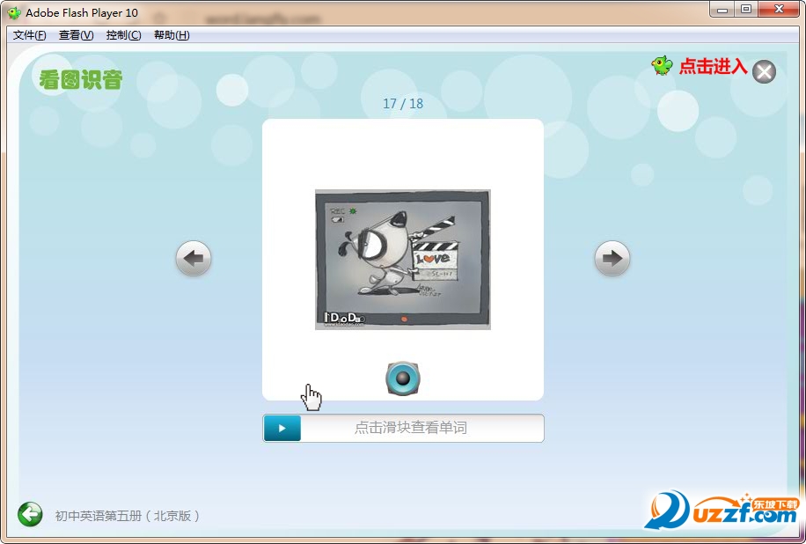Image resolution: width=806 pixels, height=544 pixels.
Task: Go to the previous picture card
Action: [x=194, y=258]
